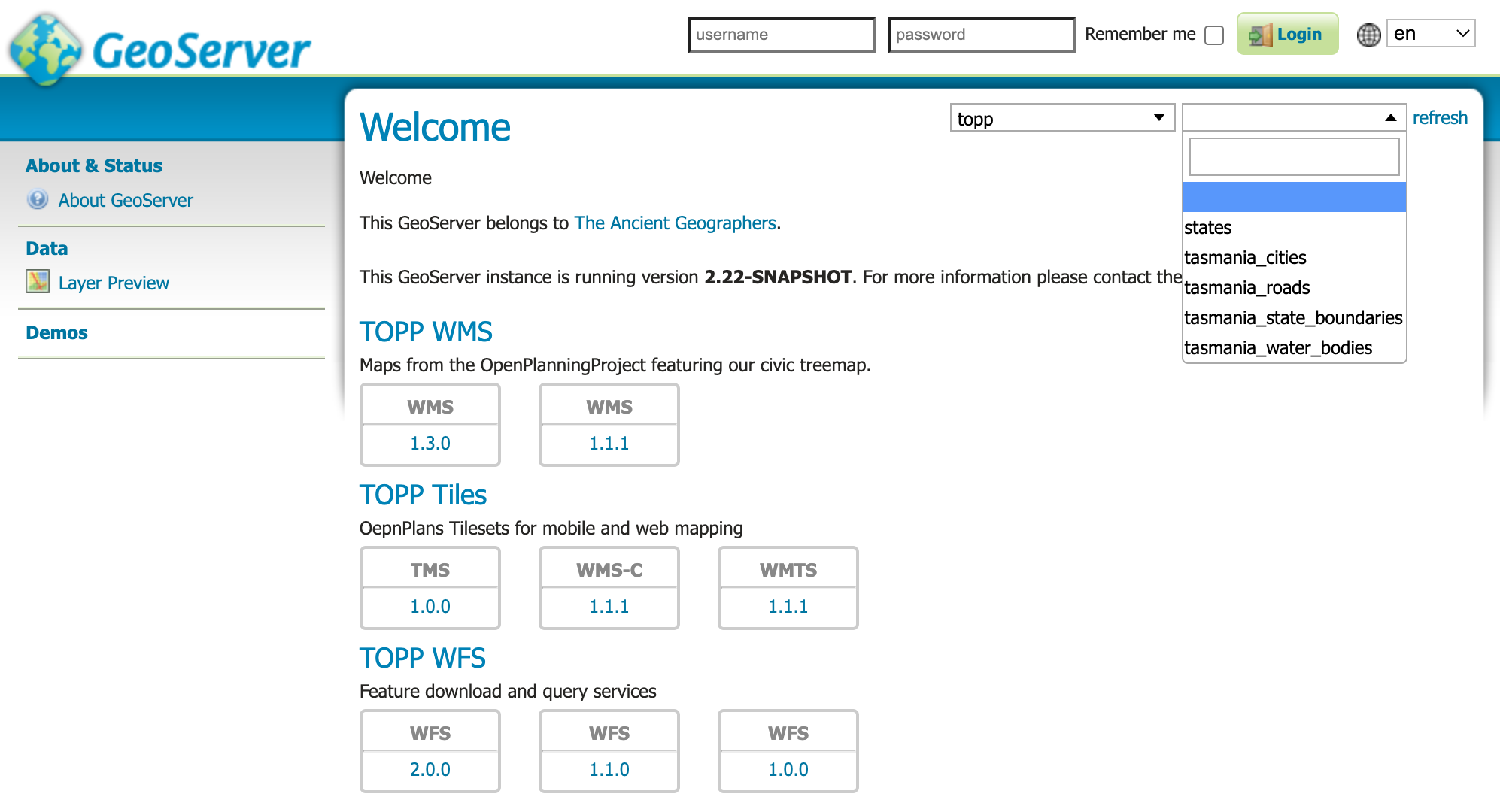Click the 2.22-SNAPSHOT version text
This screenshot has width=1500, height=809.
tap(778, 277)
